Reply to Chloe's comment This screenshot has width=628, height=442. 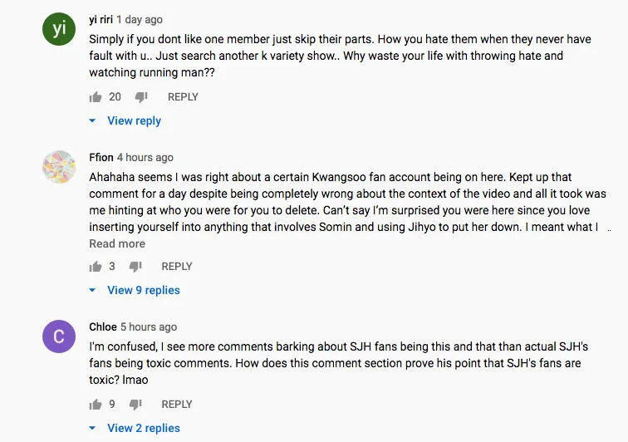tap(177, 405)
